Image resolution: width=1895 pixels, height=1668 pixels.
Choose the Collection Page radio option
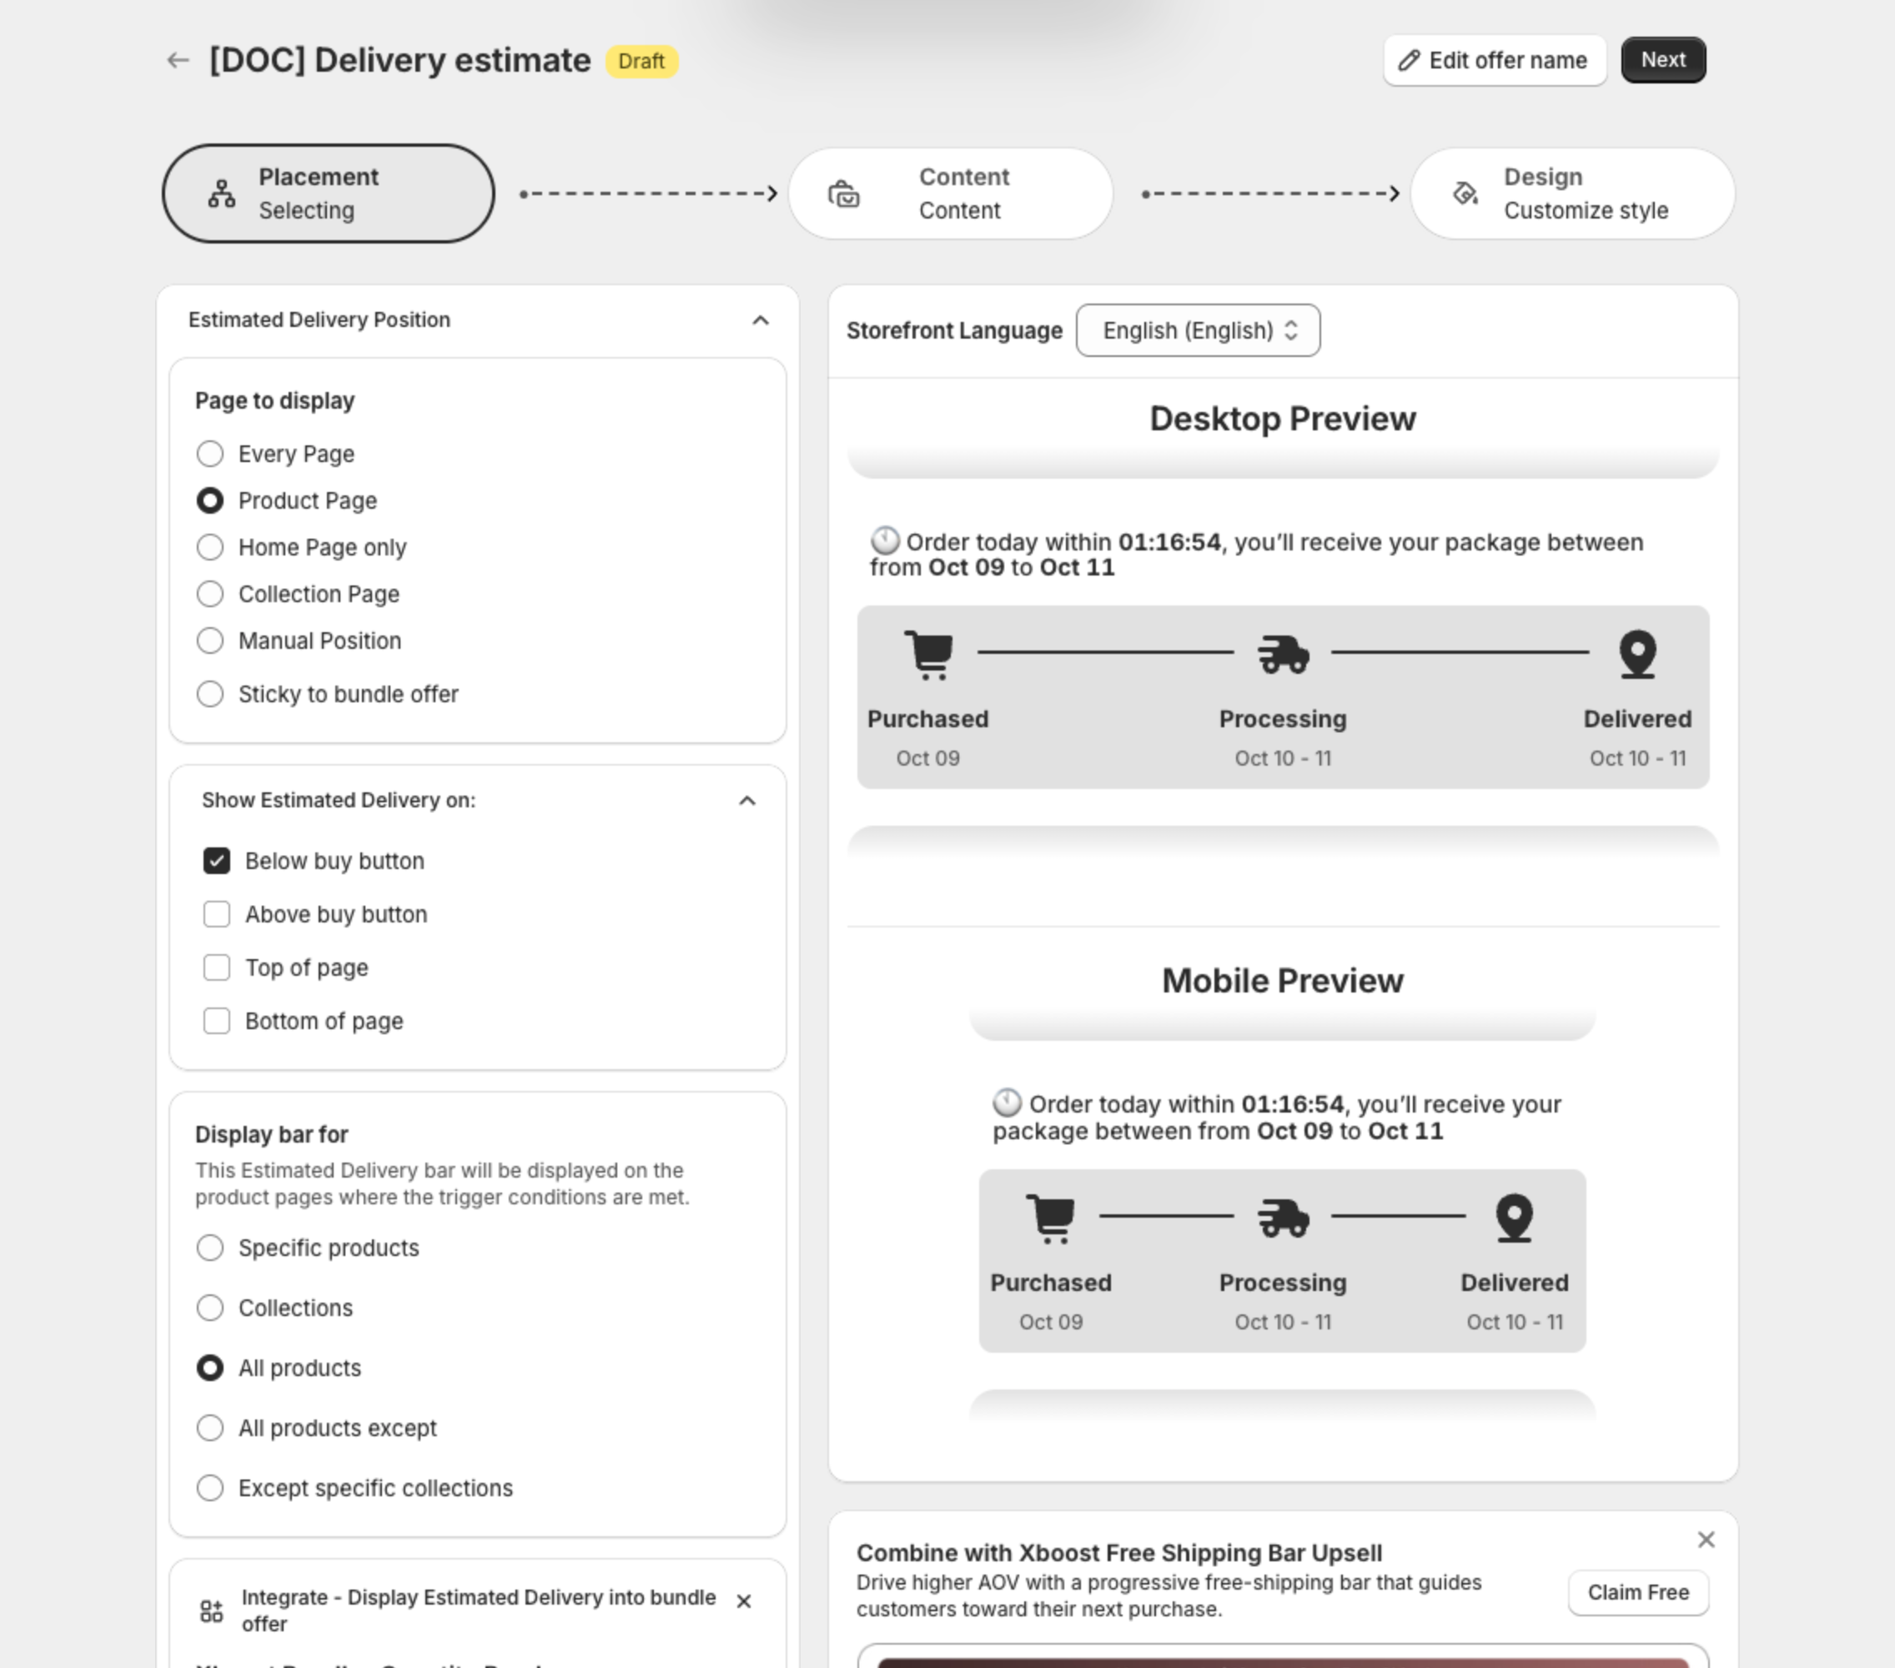210,594
